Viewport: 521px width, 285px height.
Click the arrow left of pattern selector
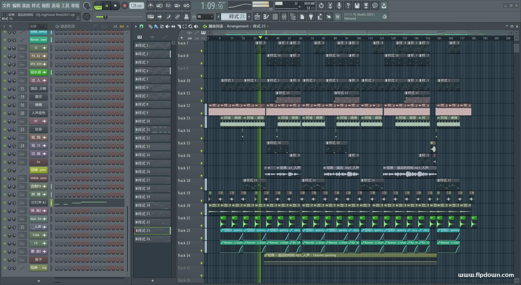pyautogui.click(x=218, y=17)
